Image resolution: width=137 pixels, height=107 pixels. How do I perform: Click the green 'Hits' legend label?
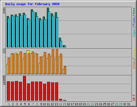(x=134, y=11)
